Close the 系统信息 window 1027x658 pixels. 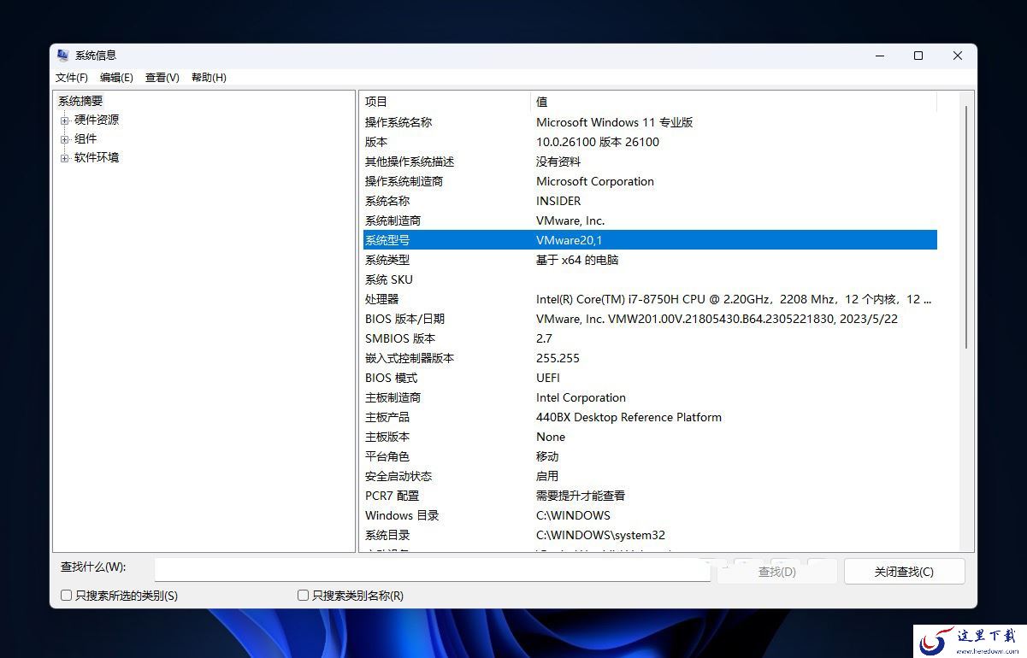pos(958,56)
